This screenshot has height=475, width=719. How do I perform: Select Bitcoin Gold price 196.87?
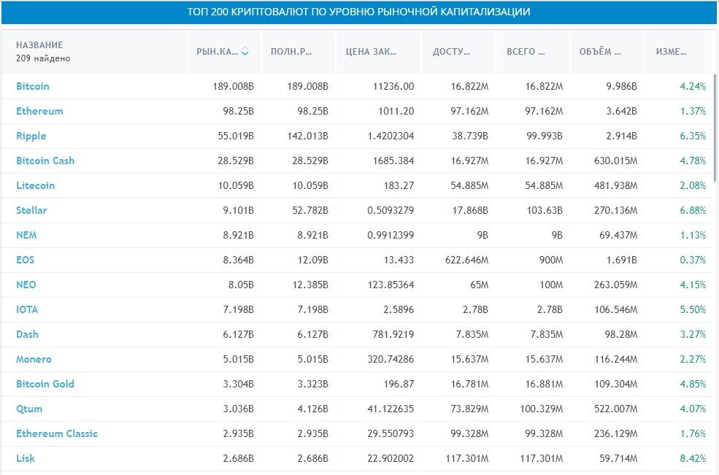click(x=399, y=384)
